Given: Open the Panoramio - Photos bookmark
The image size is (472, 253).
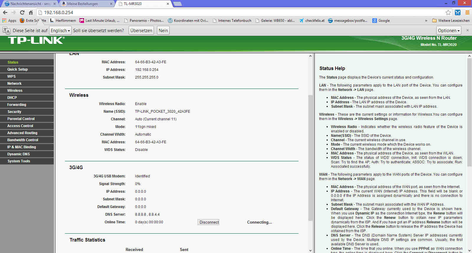Looking at the screenshot, I should 144,21.
